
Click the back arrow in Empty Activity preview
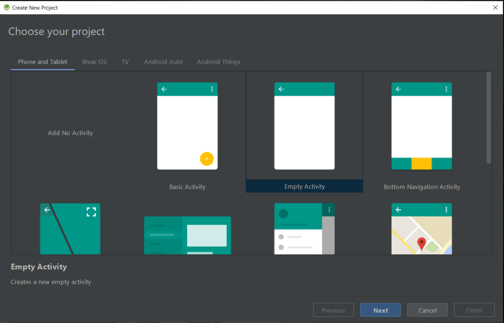point(282,89)
